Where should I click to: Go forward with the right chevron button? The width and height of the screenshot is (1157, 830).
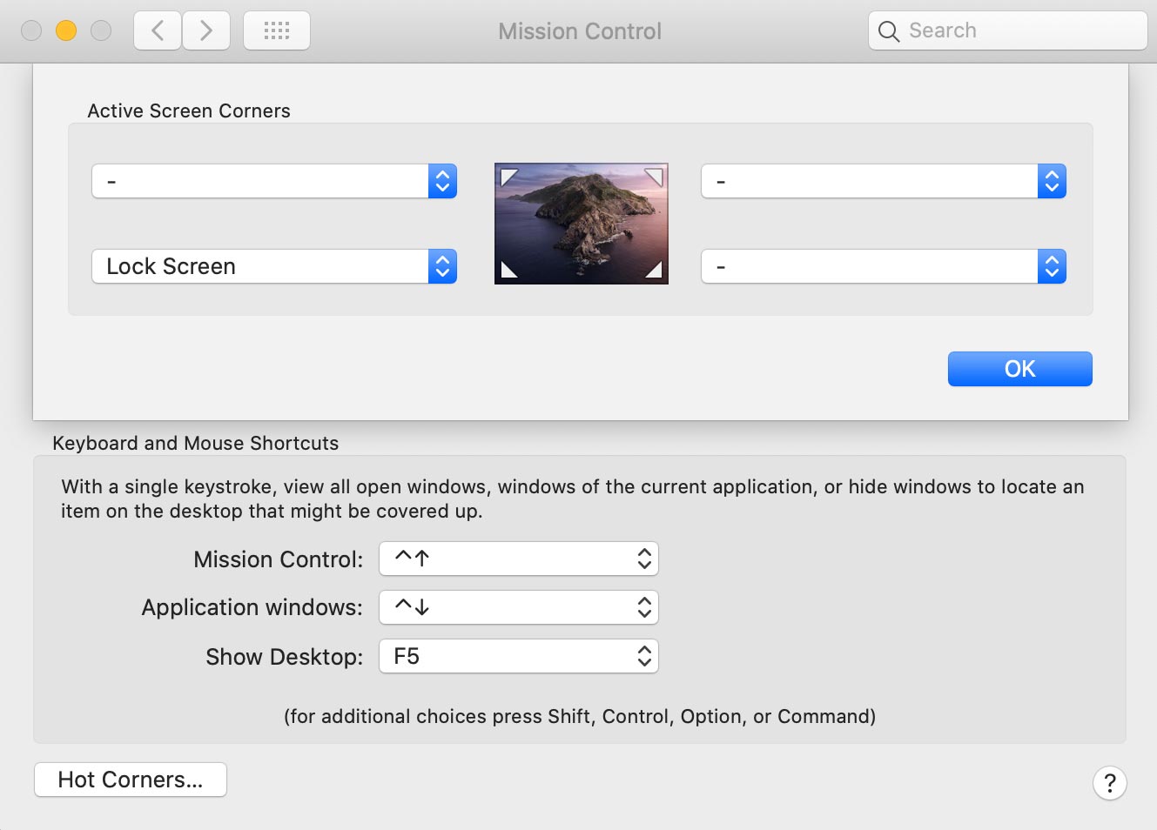(x=206, y=31)
